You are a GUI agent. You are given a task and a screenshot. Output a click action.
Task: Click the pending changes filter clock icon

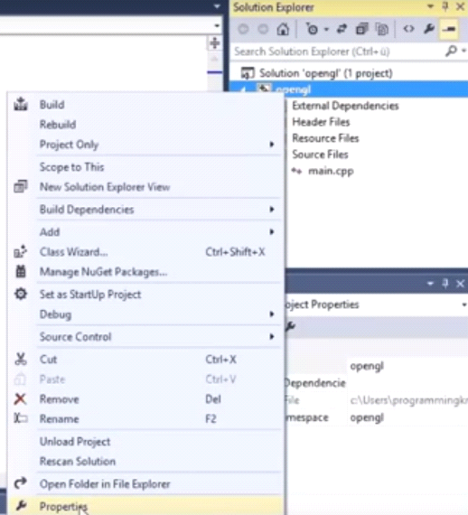(312, 29)
